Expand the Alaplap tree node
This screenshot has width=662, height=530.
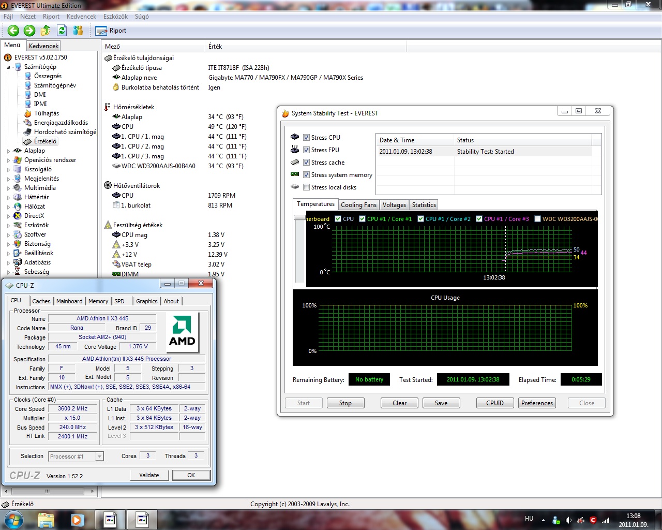[9, 151]
